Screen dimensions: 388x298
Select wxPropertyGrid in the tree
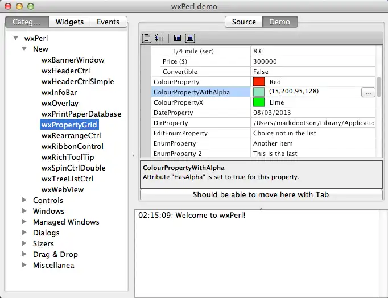click(x=69, y=125)
